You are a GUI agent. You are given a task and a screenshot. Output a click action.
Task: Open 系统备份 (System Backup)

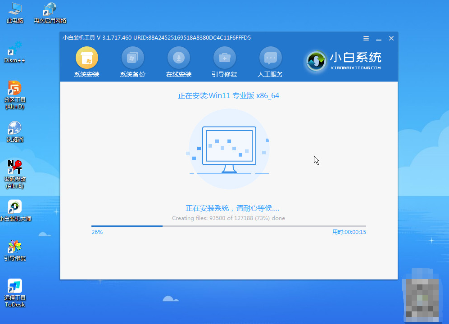pyautogui.click(x=132, y=61)
